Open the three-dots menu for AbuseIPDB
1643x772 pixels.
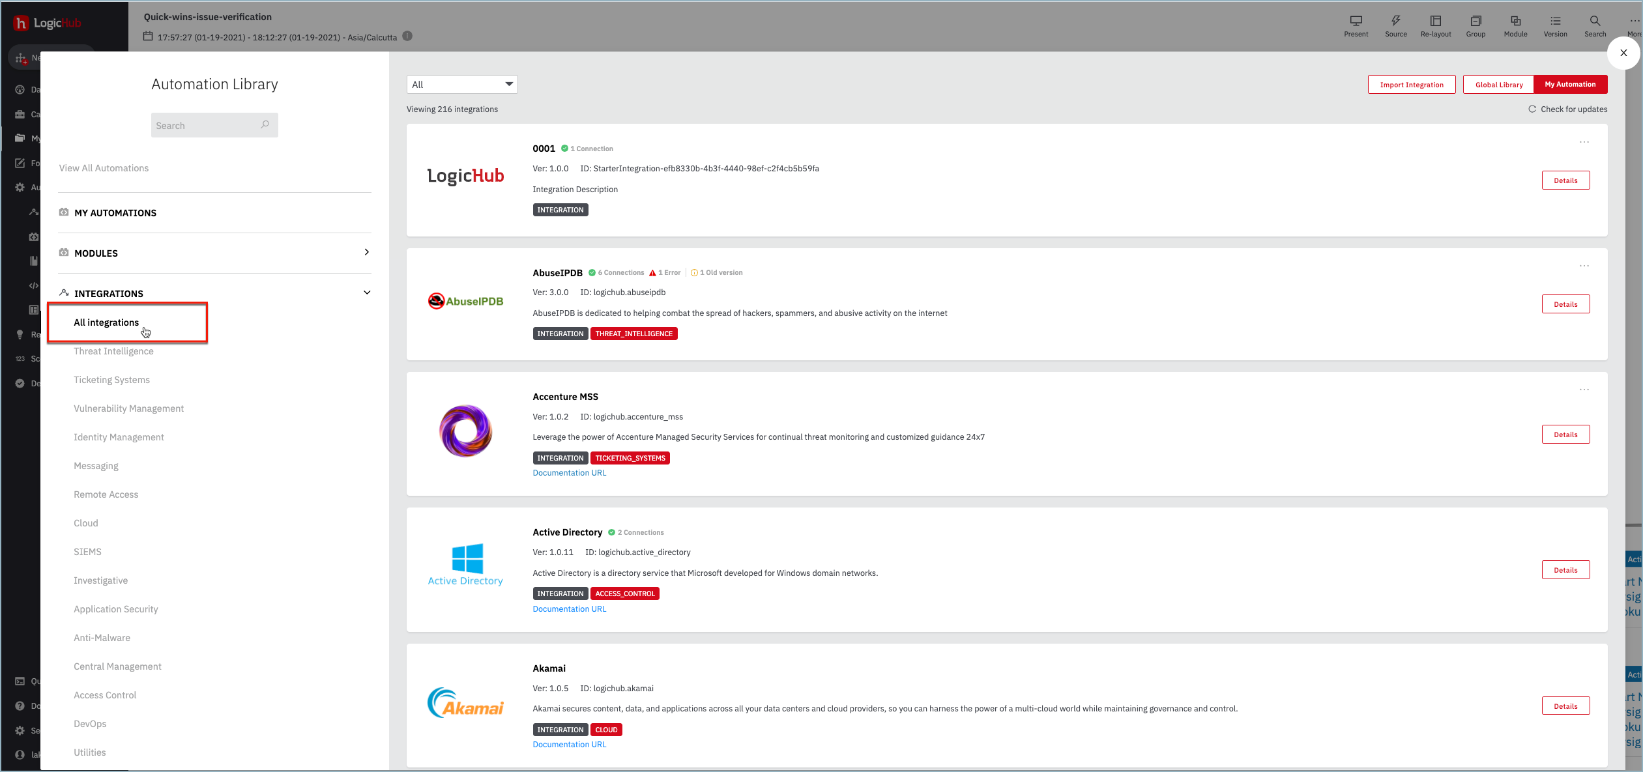coord(1584,266)
